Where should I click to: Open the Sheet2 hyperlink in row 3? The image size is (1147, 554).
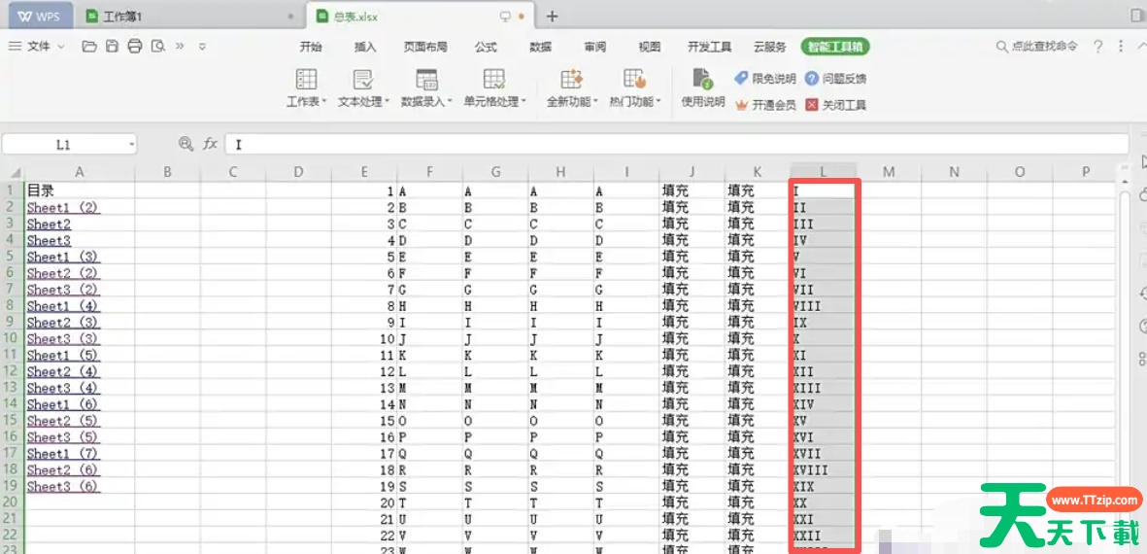point(49,224)
